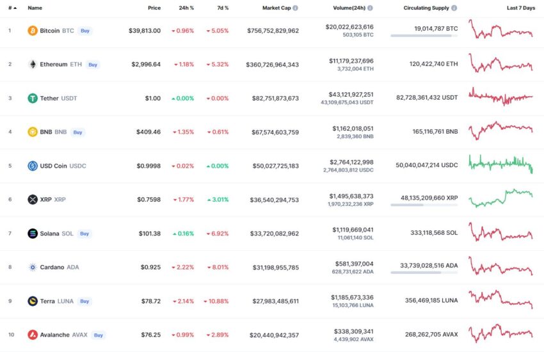Sort table by the Price column header
This screenshot has height=352, width=544.
tap(154, 8)
